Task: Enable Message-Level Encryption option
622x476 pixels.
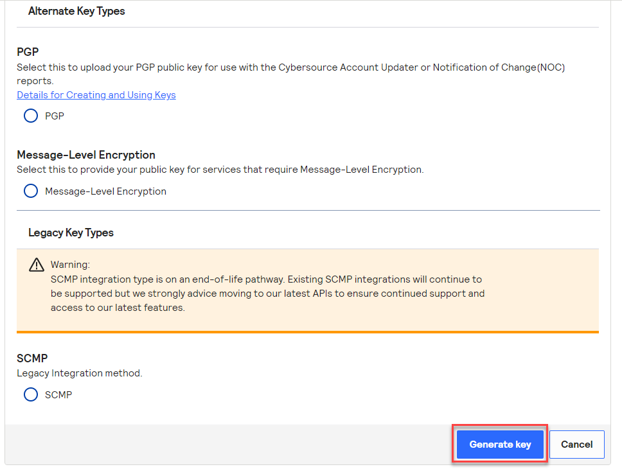Action: (x=30, y=191)
